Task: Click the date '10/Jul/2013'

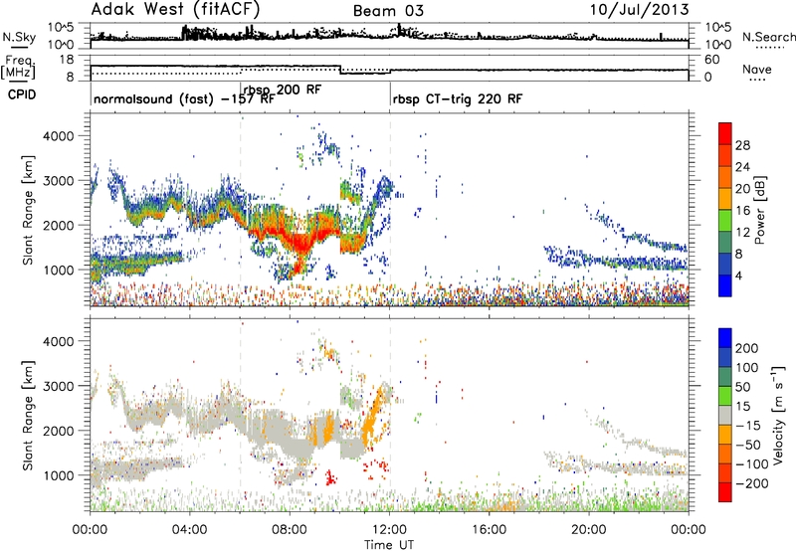Action: 639,10
